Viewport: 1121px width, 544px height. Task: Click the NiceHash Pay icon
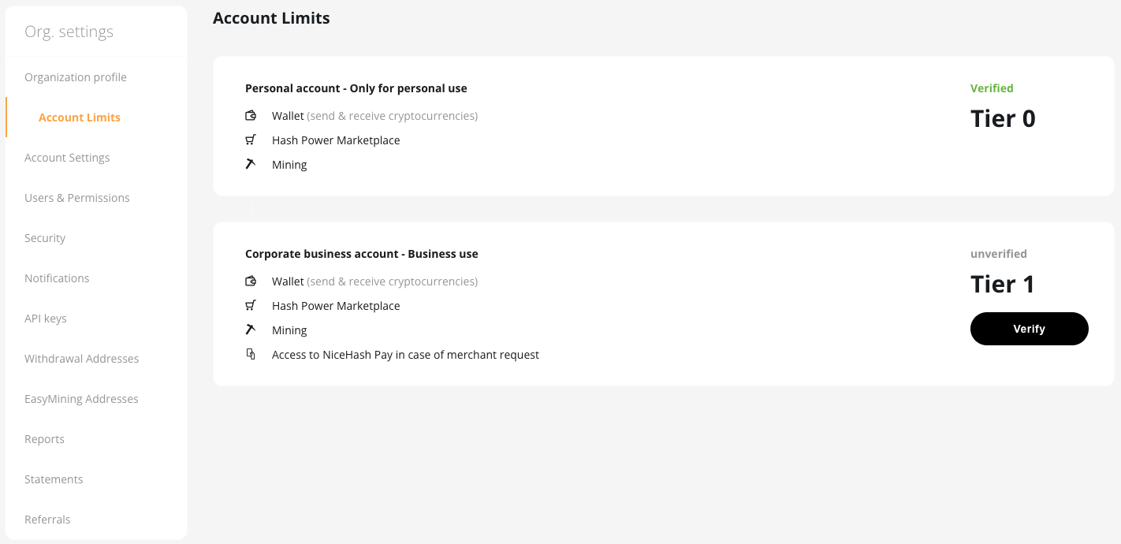pos(251,355)
